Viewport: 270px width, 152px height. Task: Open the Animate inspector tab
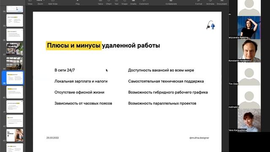tap(210, 2)
